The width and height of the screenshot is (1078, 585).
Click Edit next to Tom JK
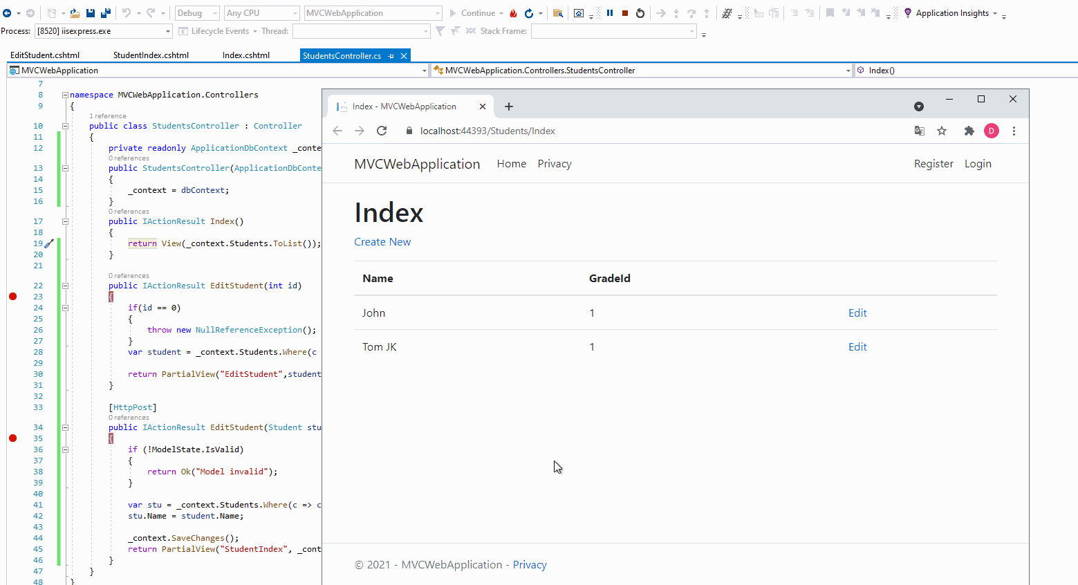point(857,346)
